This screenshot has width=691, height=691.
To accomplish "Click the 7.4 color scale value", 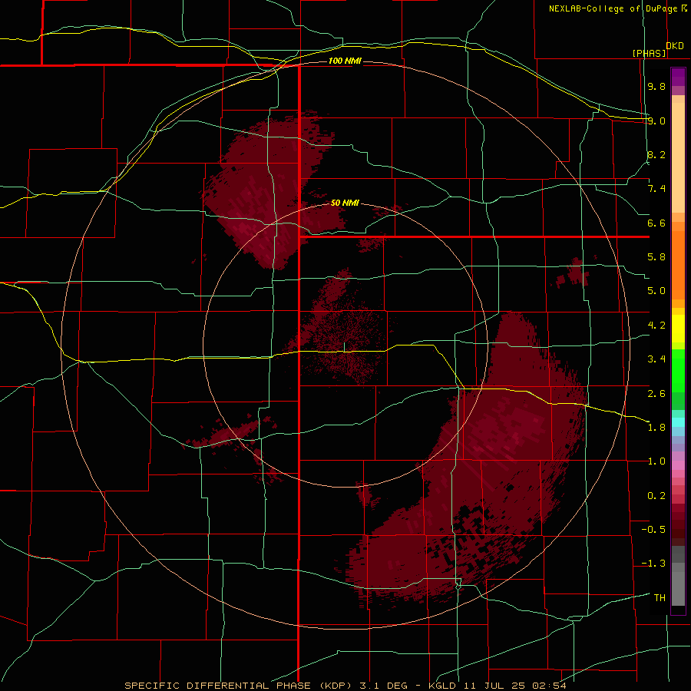I will (656, 189).
